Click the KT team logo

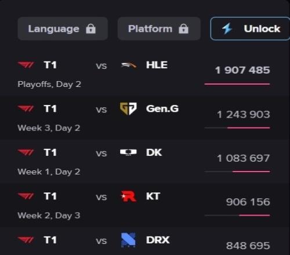(128, 196)
